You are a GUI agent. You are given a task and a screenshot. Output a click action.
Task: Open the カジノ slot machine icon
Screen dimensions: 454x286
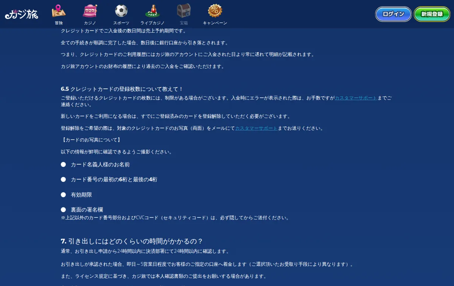tap(90, 11)
